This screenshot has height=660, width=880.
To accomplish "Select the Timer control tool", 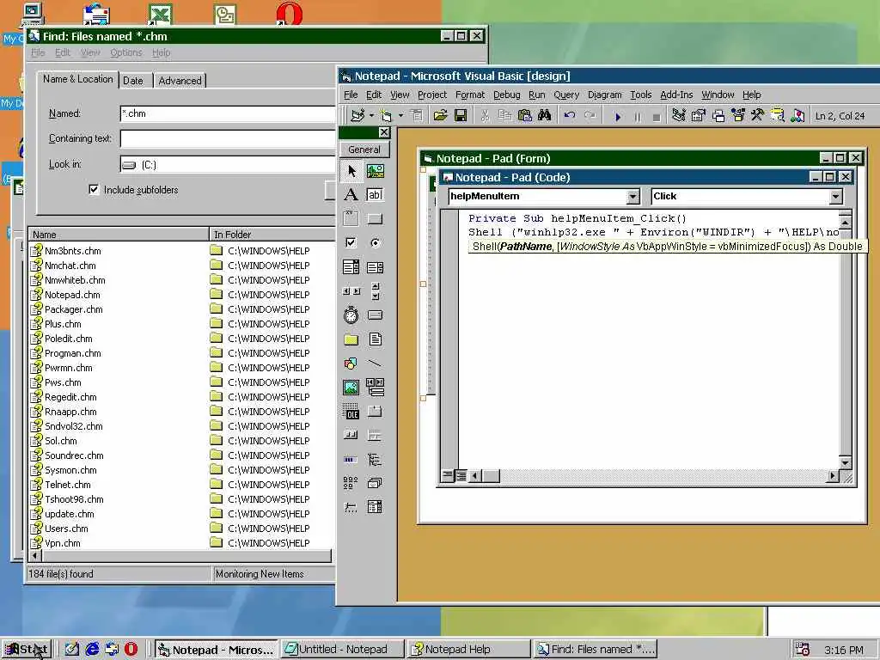I will [351, 315].
